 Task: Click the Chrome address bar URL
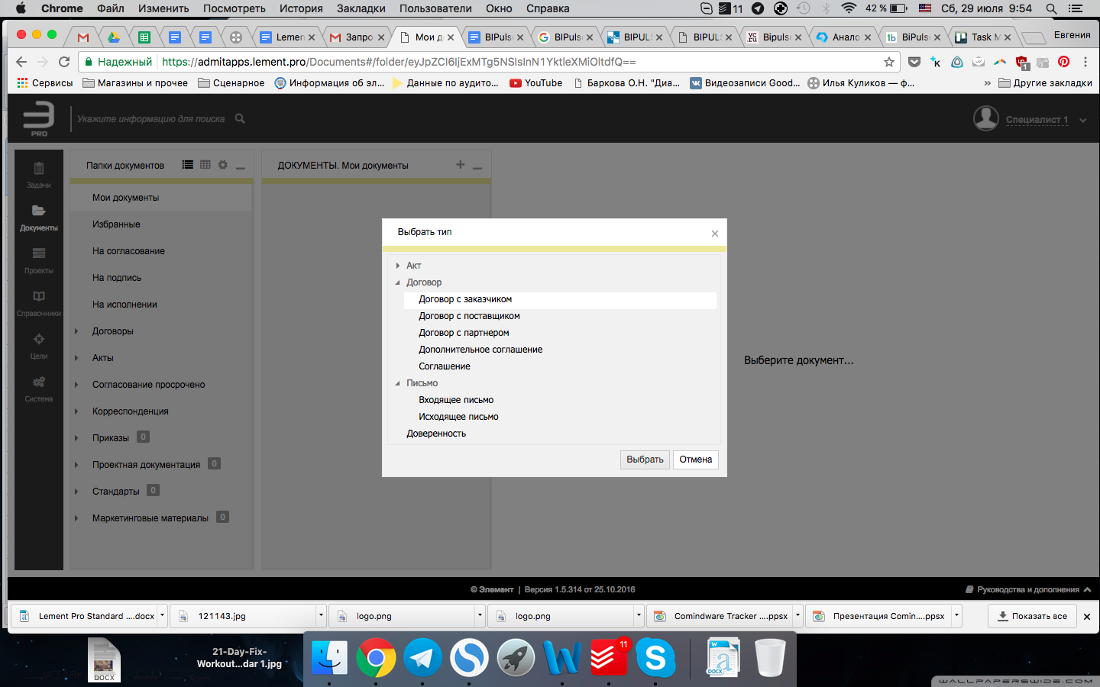click(x=399, y=62)
